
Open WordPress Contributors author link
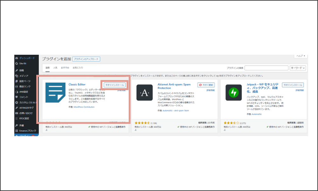tap(84, 107)
